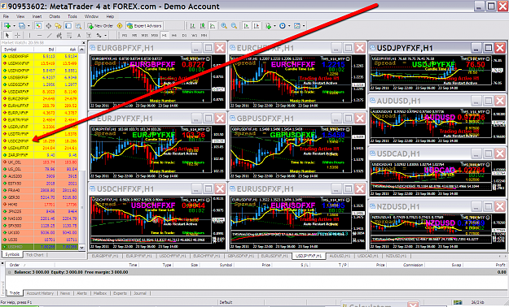Viewport: 509px width, 307px height.
Task: Expand the Indicators dropdown arrow
Action: point(274,26)
